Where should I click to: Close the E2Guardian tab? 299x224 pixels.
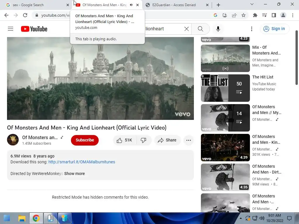coord(207,5)
